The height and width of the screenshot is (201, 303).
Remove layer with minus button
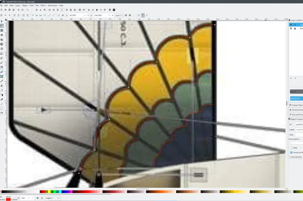(295, 78)
